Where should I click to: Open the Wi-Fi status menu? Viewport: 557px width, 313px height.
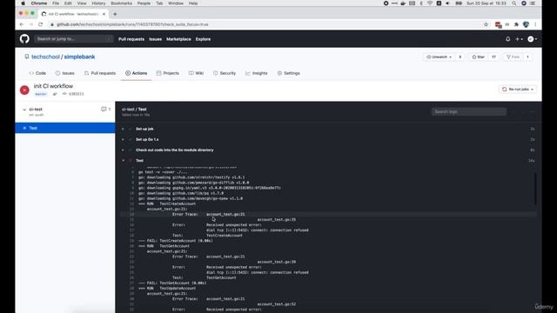430,3
